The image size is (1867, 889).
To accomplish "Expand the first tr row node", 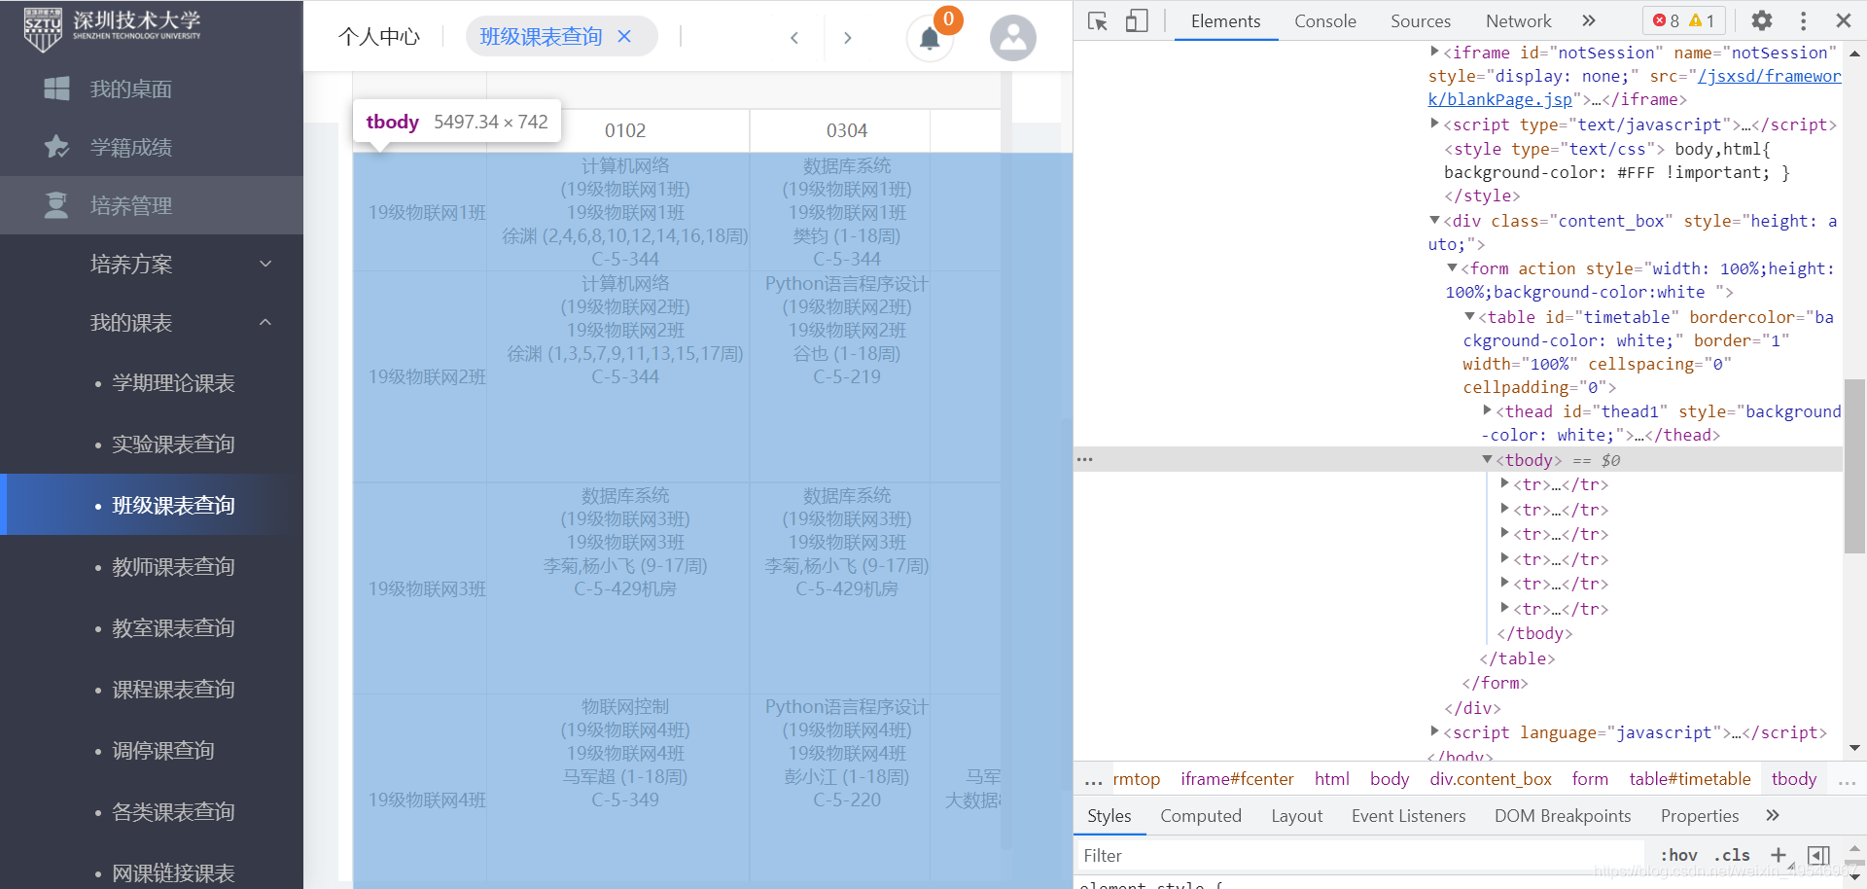I will click(x=1504, y=483).
